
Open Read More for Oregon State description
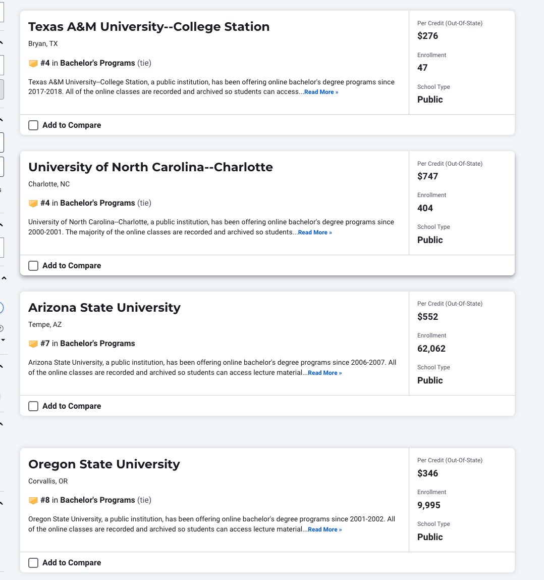[x=325, y=529]
